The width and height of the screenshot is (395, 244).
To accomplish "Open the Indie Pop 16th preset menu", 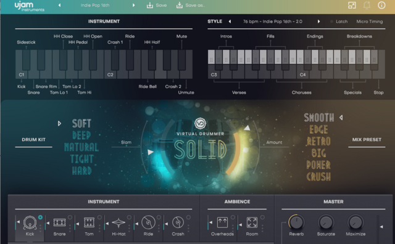I will [95, 6].
